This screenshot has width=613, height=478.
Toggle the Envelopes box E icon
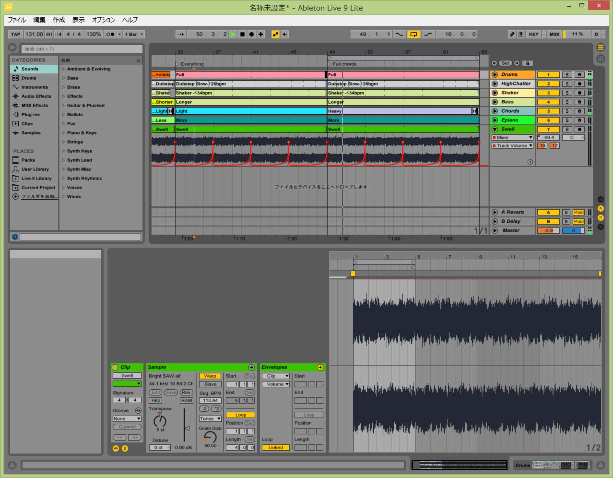(x=125, y=448)
